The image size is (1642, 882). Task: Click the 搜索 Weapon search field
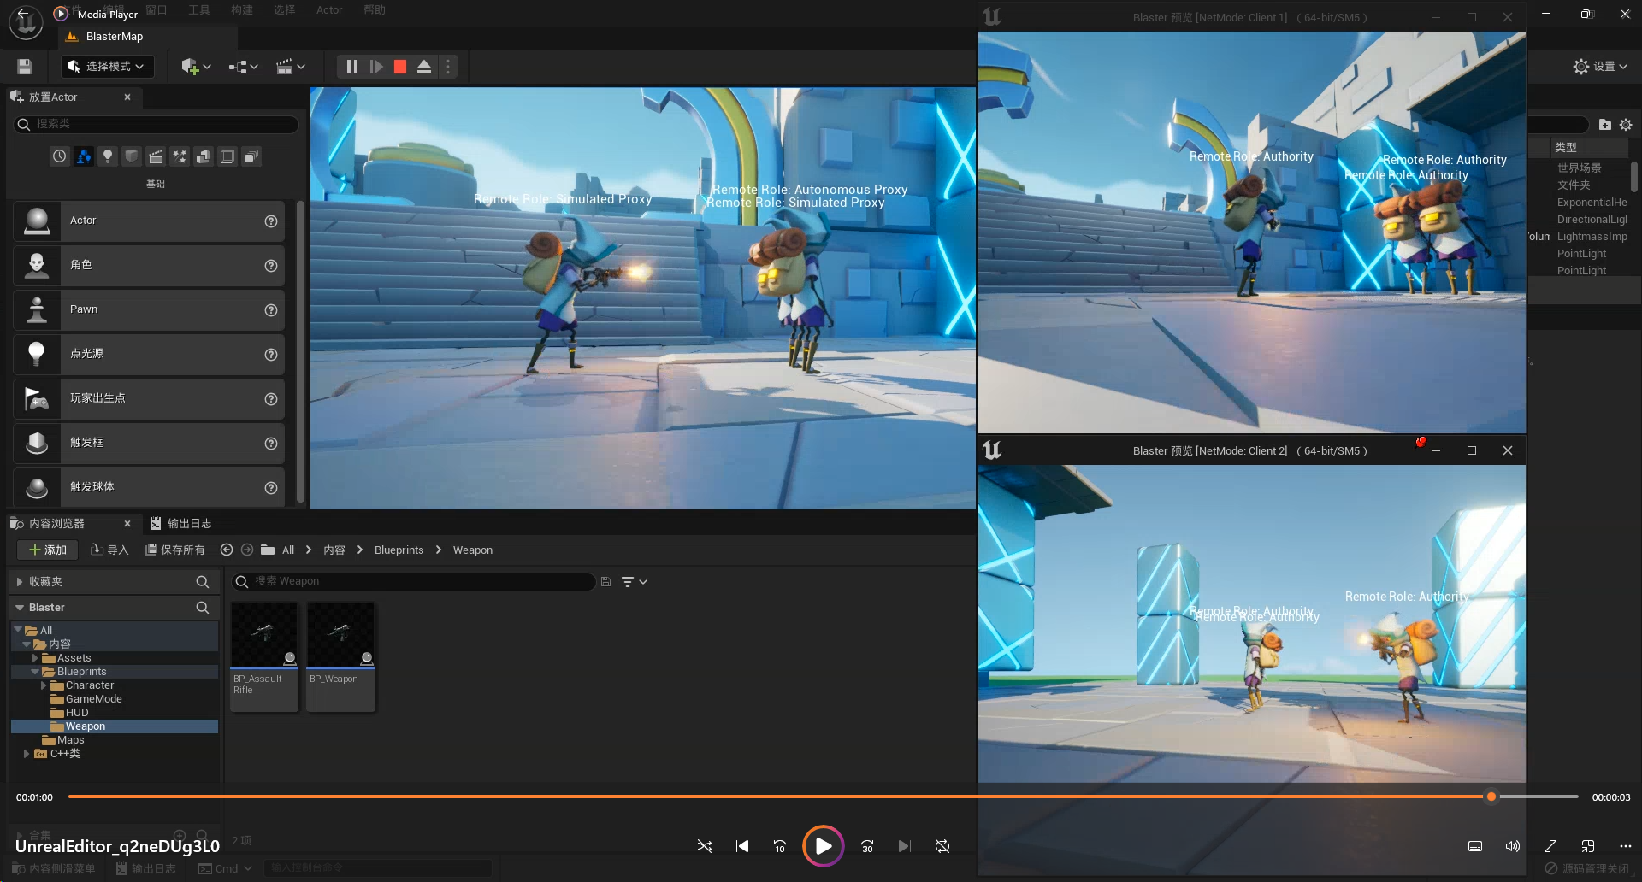click(413, 581)
